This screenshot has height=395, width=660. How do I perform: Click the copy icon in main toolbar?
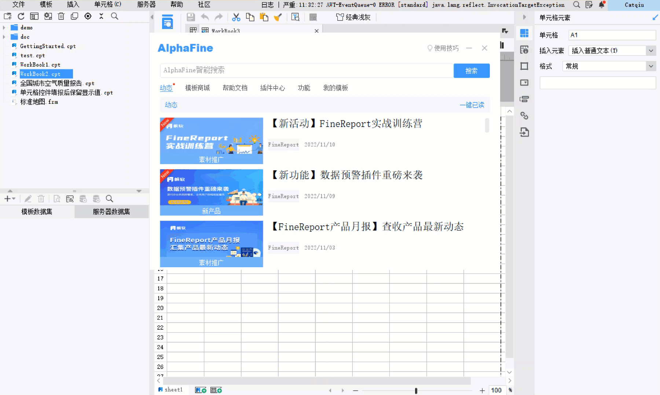tap(250, 17)
